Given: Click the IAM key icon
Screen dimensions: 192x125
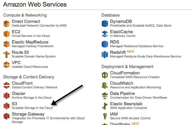Looking at the screenshot, I should pyautogui.click(x=105, y=116).
